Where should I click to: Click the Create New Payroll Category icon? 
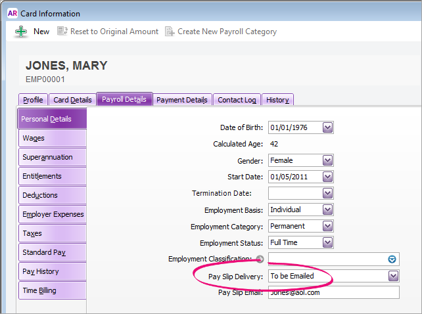pos(170,32)
